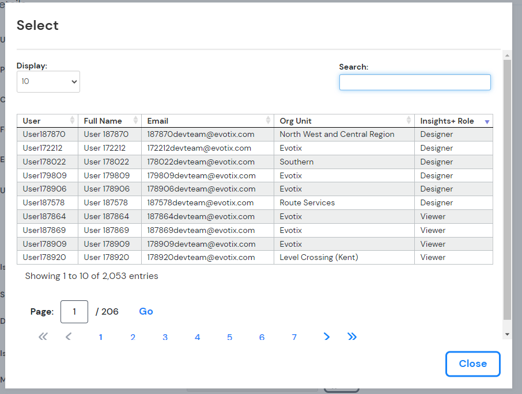The height and width of the screenshot is (394, 522).
Task: Click inside the Search field
Action: click(415, 82)
